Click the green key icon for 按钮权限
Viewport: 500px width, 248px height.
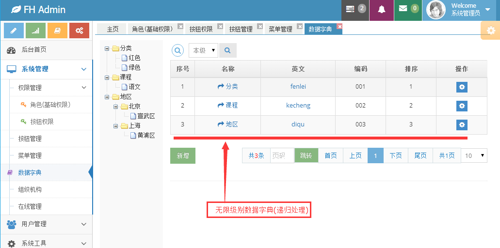[x=23, y=121]
